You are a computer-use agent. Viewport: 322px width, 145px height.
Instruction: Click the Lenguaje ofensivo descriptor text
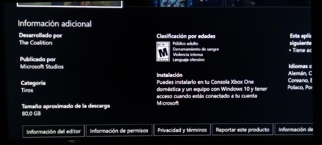[188, 60]
